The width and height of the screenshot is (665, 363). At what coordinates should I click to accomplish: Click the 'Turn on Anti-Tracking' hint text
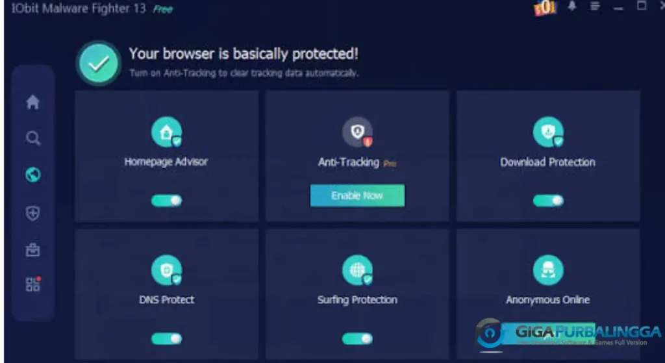click(x=244, y=73)
